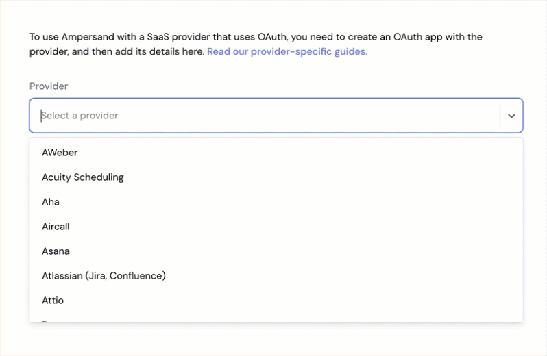Select Atlassian (Jira, Confluence) option
The image size is (547, 356).
click(x=276, y=276)
